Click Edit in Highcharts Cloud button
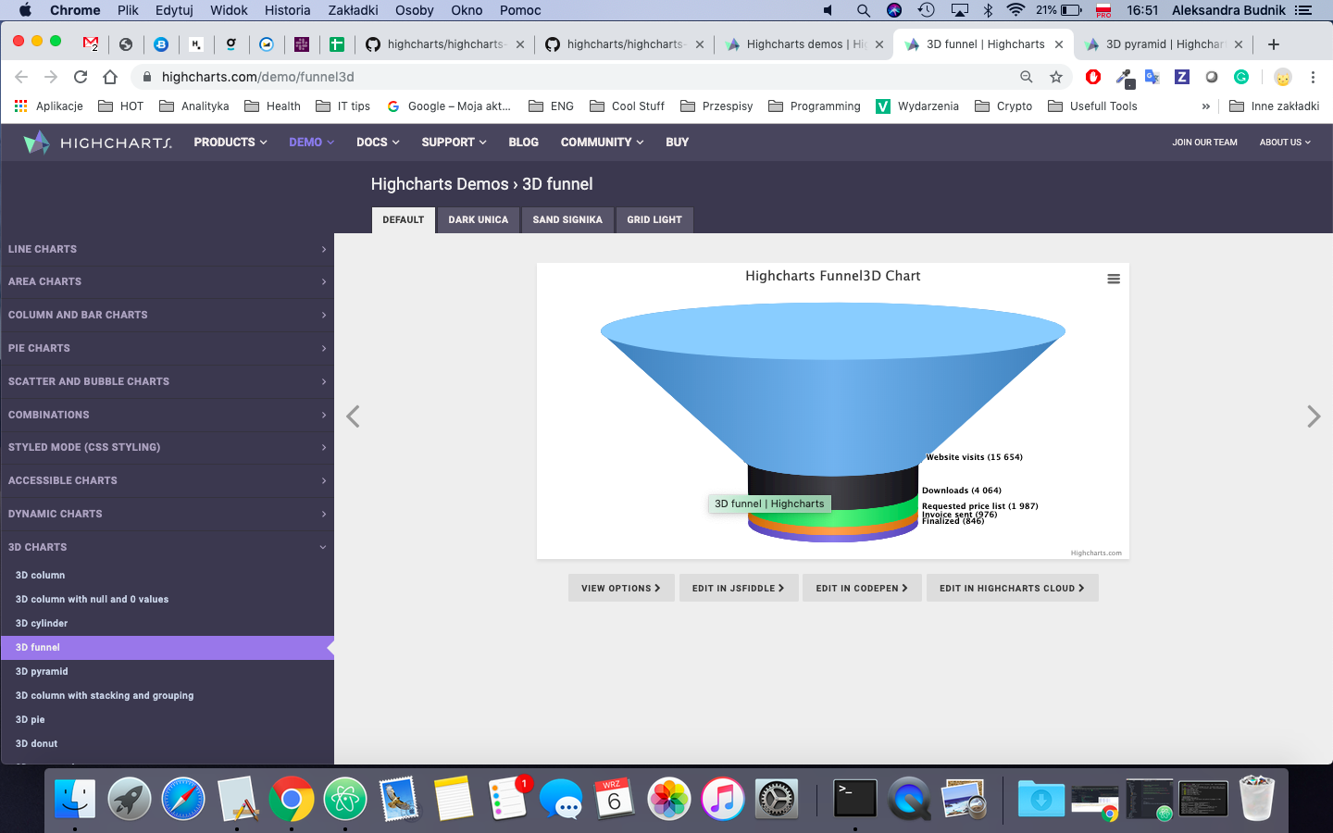 click(x=1013, y=588)
